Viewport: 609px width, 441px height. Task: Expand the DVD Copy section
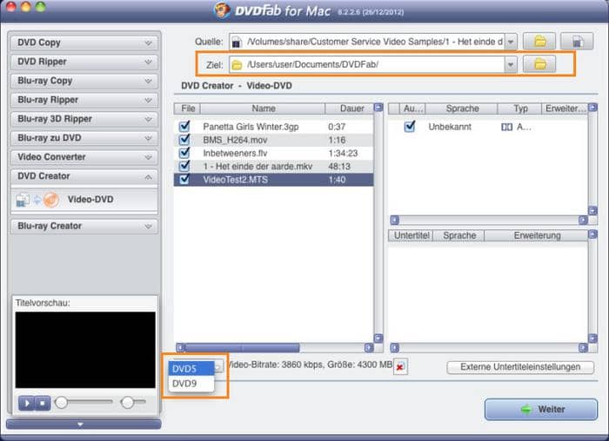coord(84,43)
